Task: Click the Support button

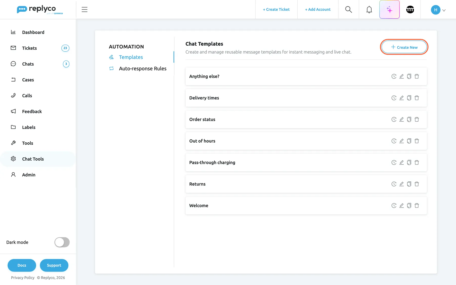Action: [54, 265]
